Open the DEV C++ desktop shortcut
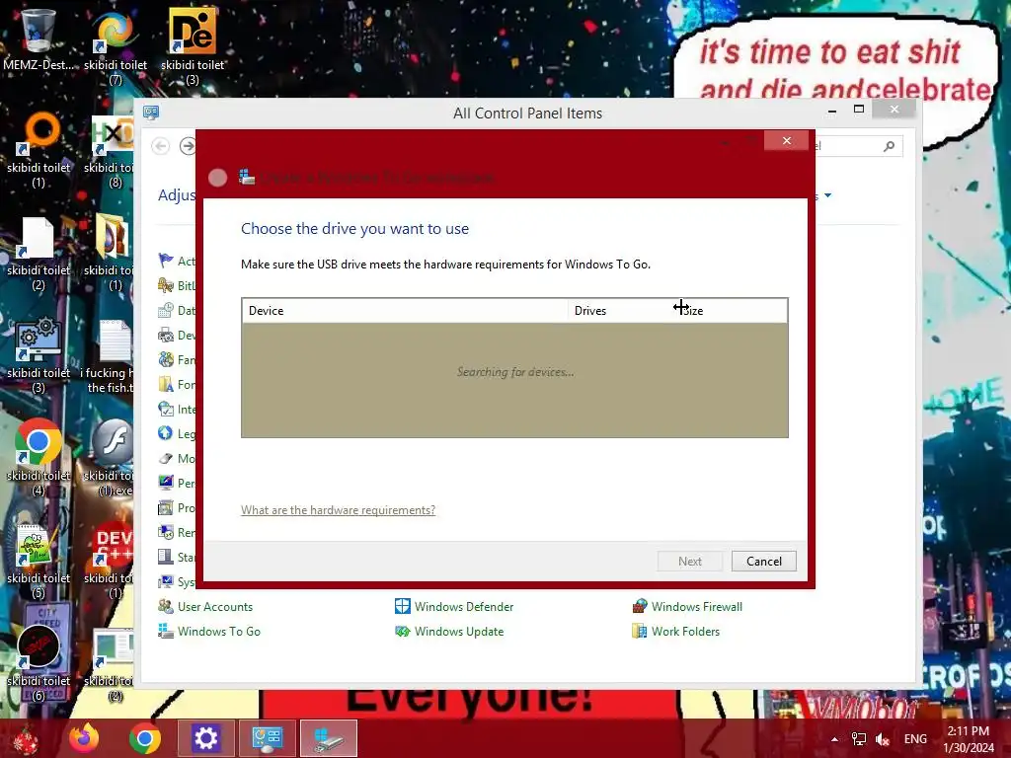The image size is (1011, 758). [110, 561]
